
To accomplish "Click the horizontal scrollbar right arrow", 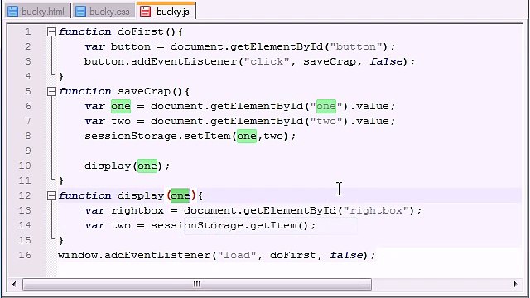I will pyautogui.click(x=515, y=284).
